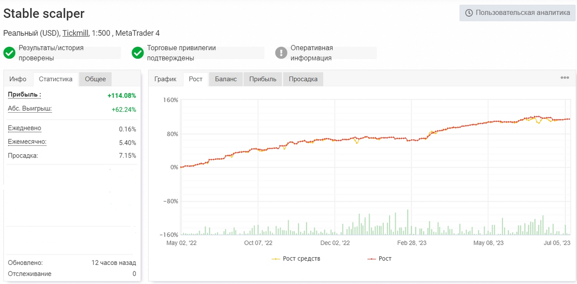Click the gray exclamation Оперативная информация icon
This screenshot has height=284, width=577.
coord(281,53)
